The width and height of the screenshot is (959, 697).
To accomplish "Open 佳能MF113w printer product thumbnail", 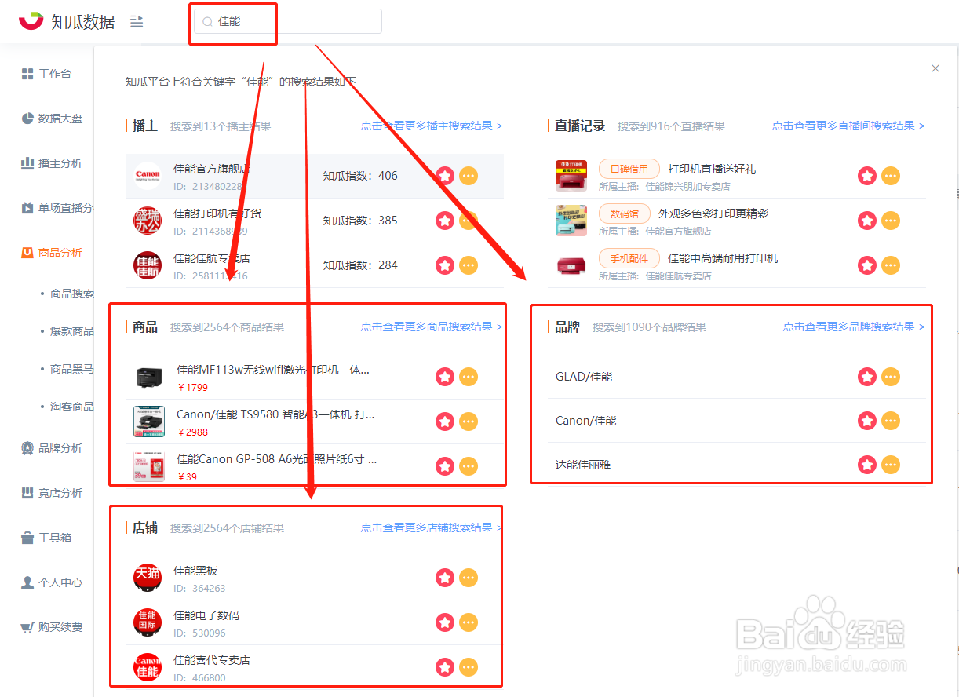I will coord(149,377).
